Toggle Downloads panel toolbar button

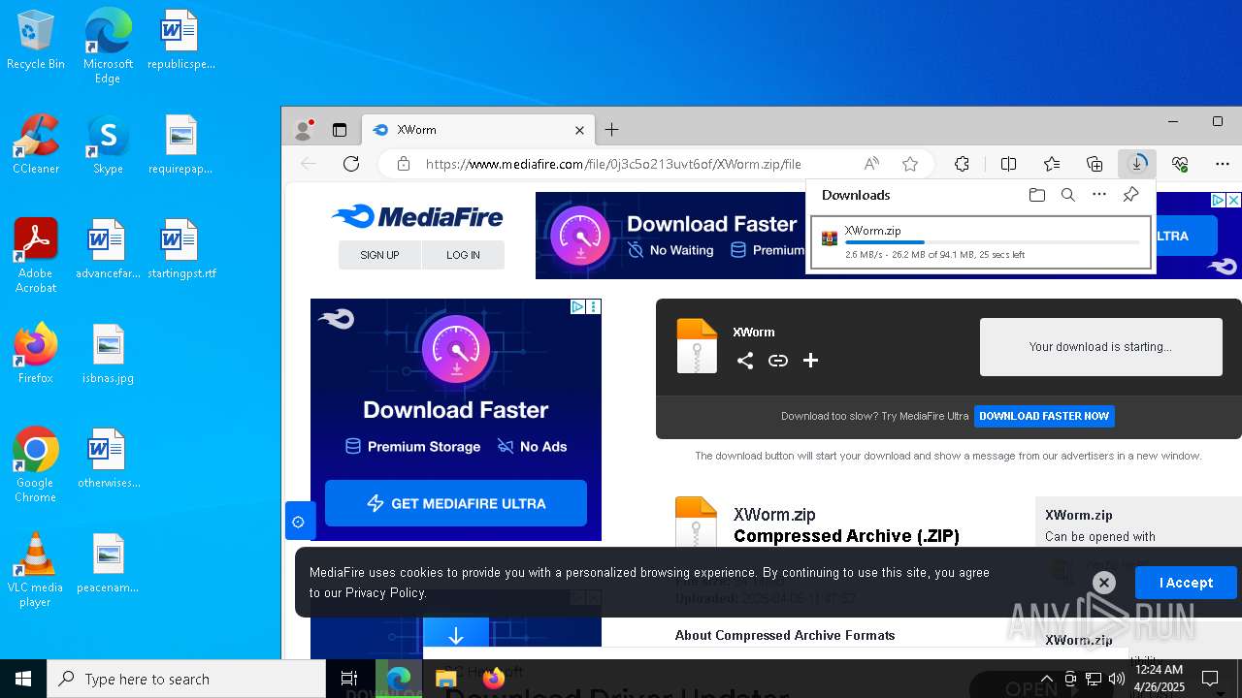pos(1136,164)
